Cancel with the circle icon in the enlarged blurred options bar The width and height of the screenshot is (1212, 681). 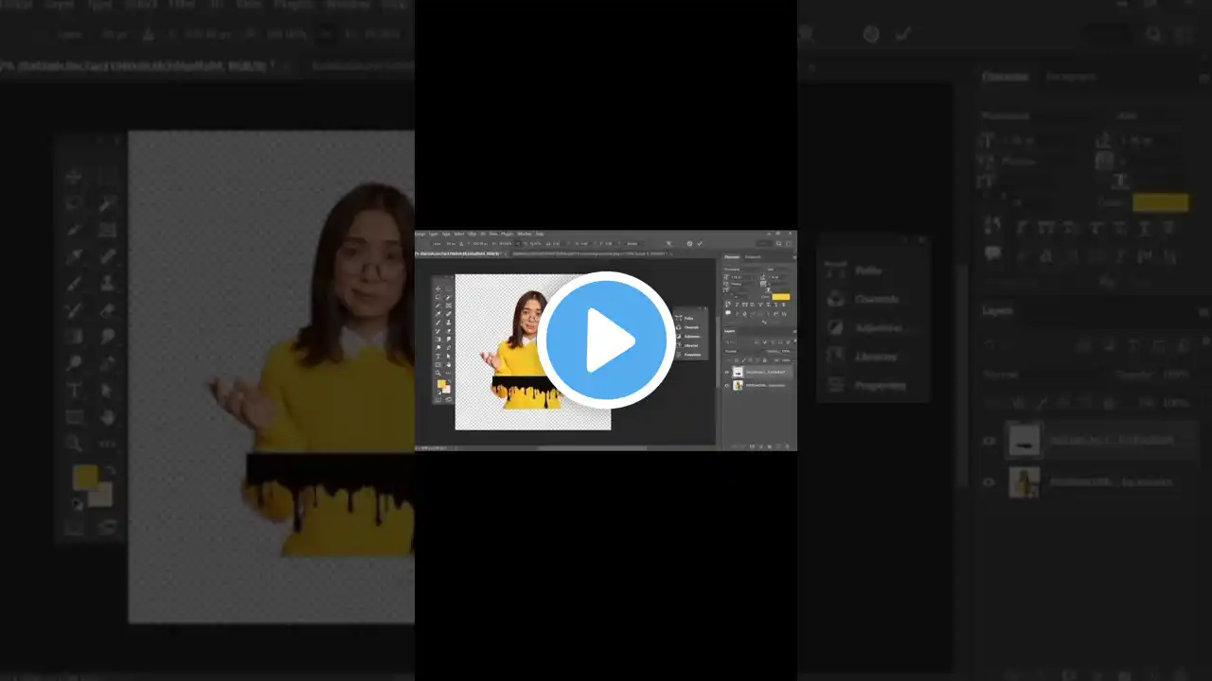click(871, 34)
